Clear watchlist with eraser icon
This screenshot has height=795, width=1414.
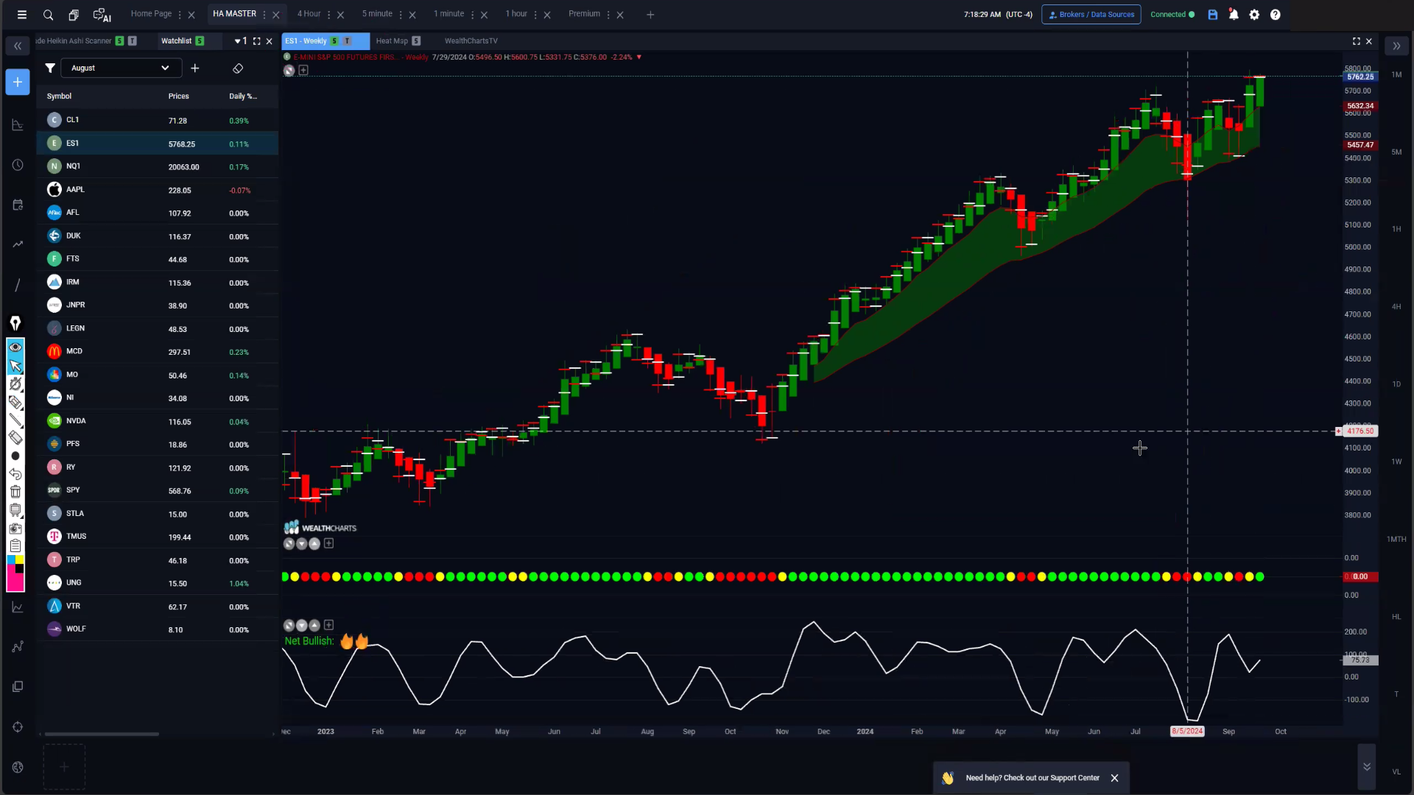click(238, 68)
